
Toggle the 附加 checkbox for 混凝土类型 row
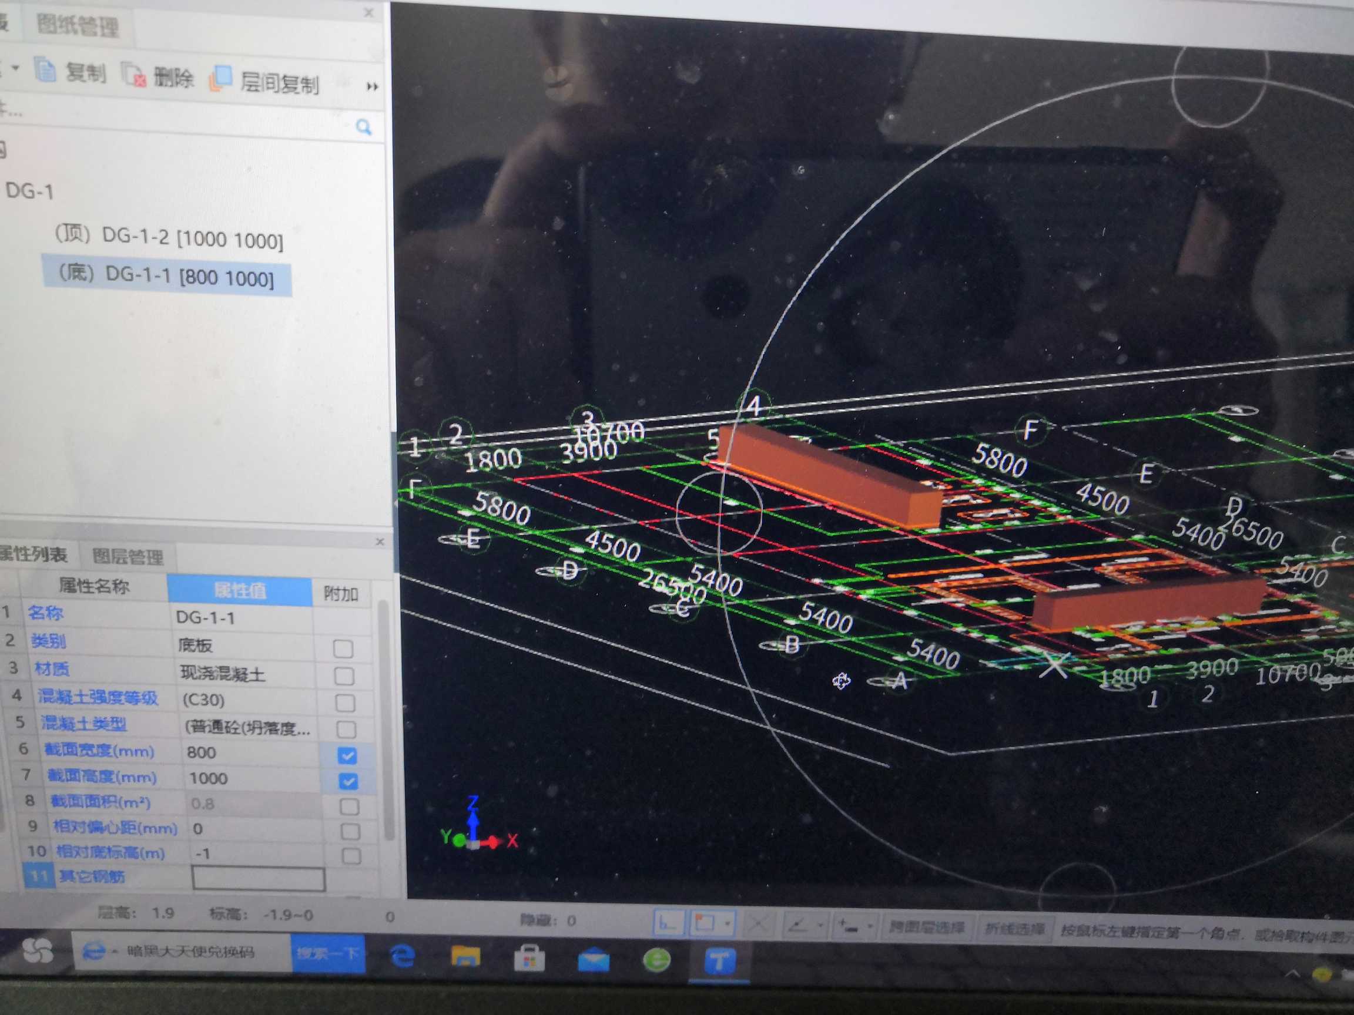coord(347,730)
